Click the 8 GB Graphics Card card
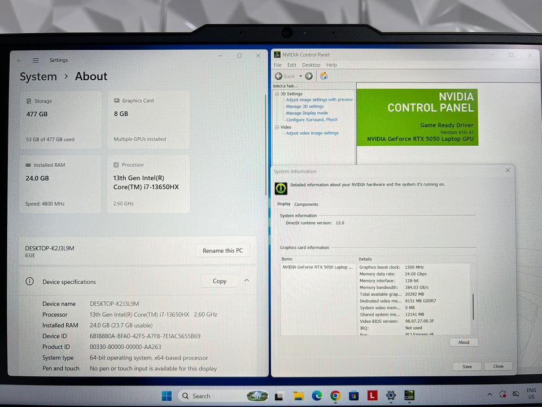The height and width of the screenshot is (407, 542). [148, 119]
